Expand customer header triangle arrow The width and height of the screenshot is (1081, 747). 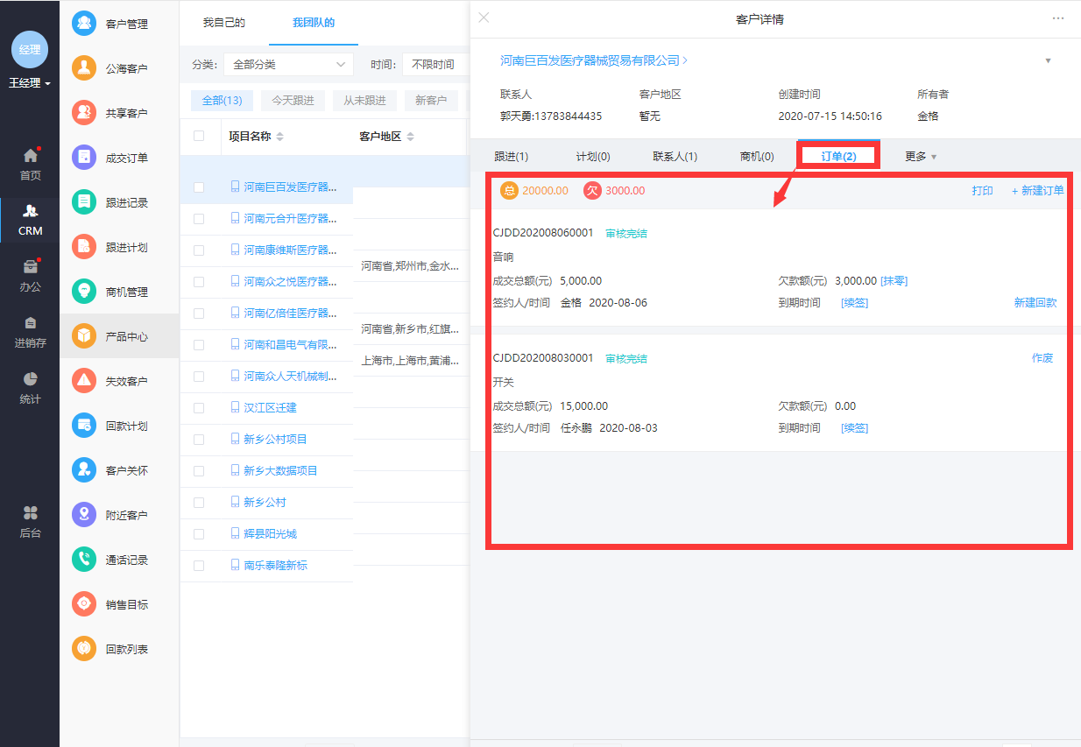pyautogui.click(x=1048, y=61)
